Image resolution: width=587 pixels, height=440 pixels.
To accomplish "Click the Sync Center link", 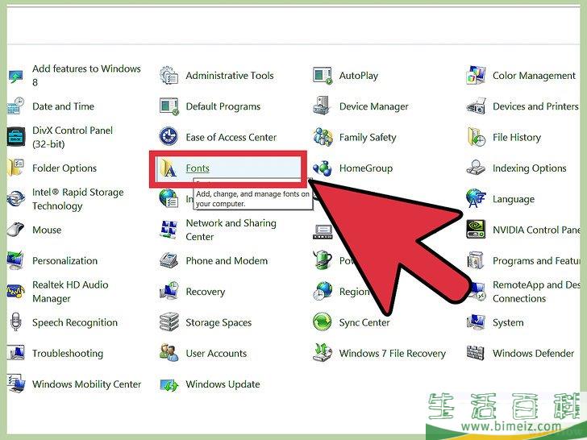I will coord(364,322).
